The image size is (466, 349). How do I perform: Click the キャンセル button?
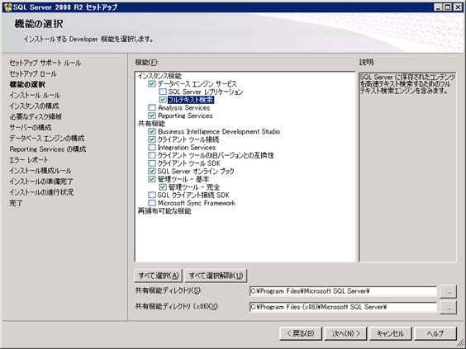click(390, 333)
